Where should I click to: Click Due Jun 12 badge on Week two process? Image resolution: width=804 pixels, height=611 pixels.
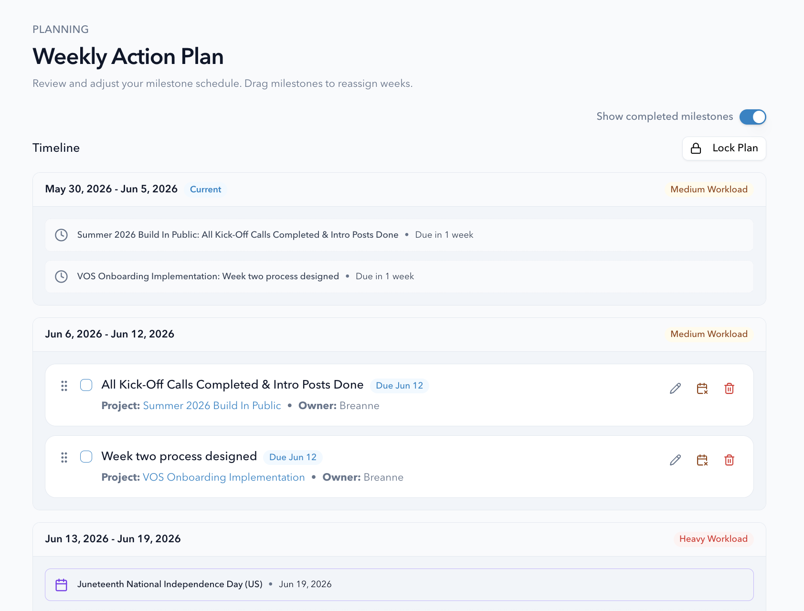tap(293, 457)
